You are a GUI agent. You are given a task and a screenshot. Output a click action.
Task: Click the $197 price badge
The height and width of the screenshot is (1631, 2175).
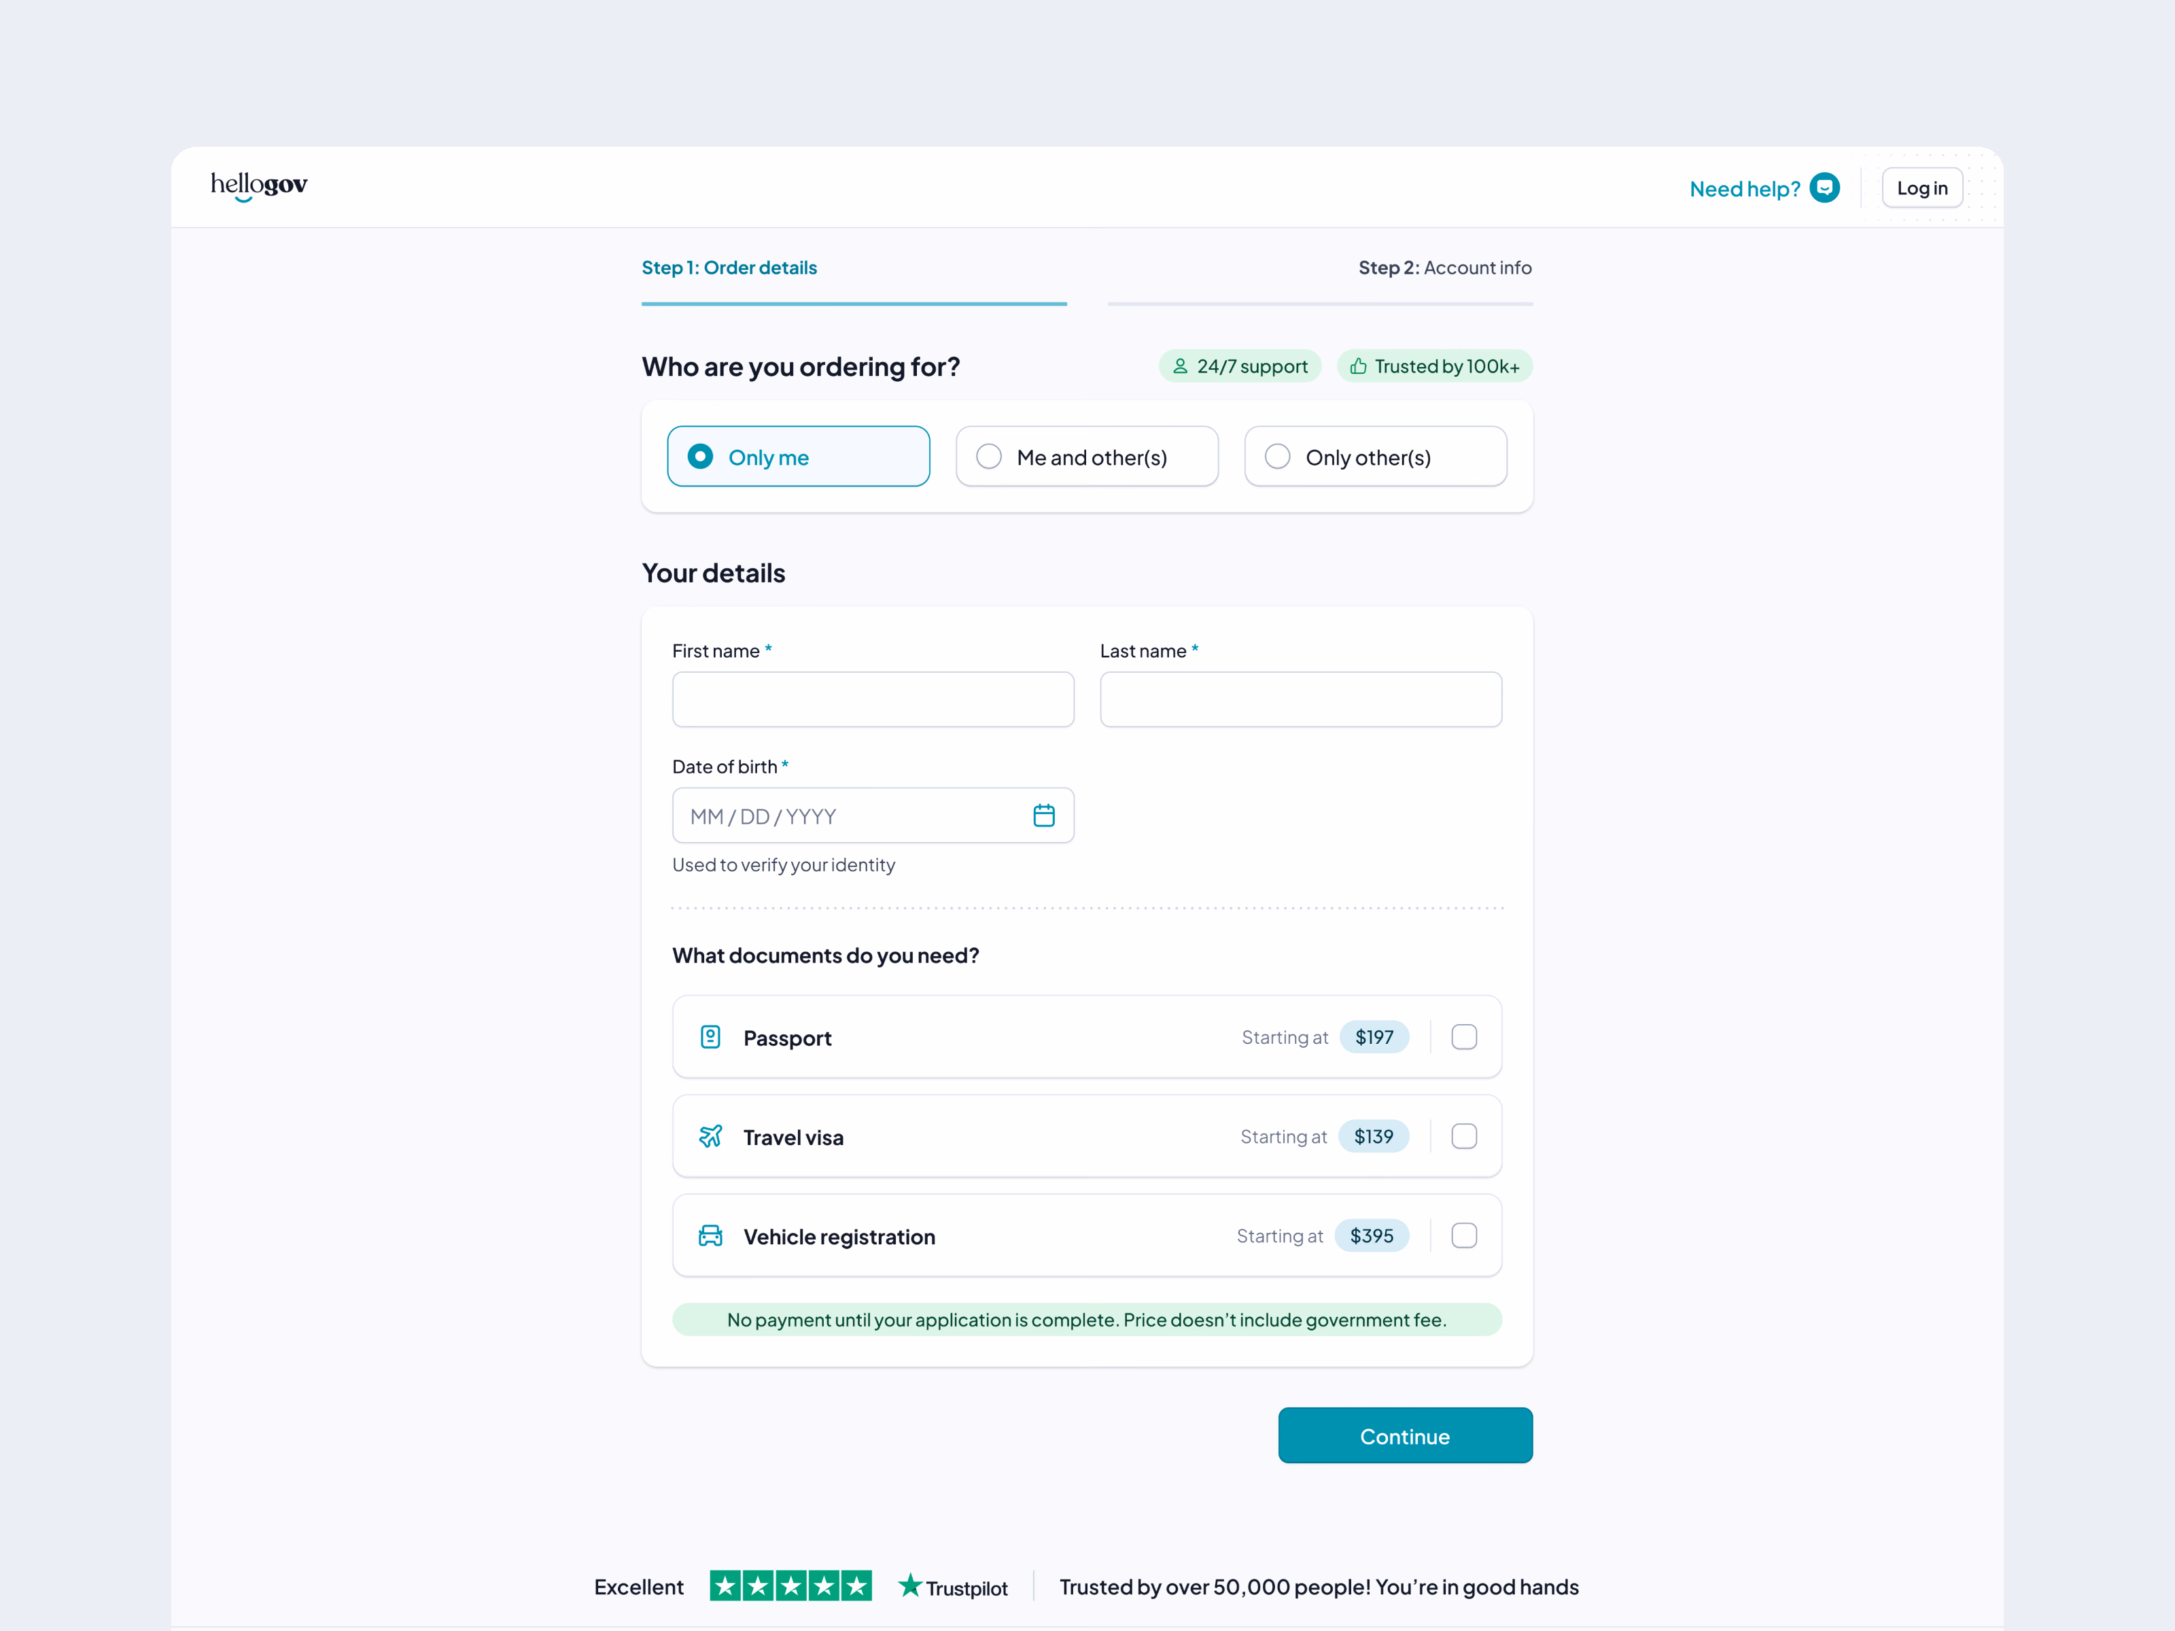[1374, 1037]
